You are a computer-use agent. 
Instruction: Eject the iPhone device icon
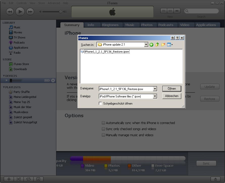[53, 80]
